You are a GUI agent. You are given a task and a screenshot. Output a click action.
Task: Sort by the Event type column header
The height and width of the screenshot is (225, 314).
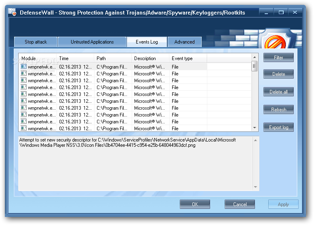[x=188, y=58]
